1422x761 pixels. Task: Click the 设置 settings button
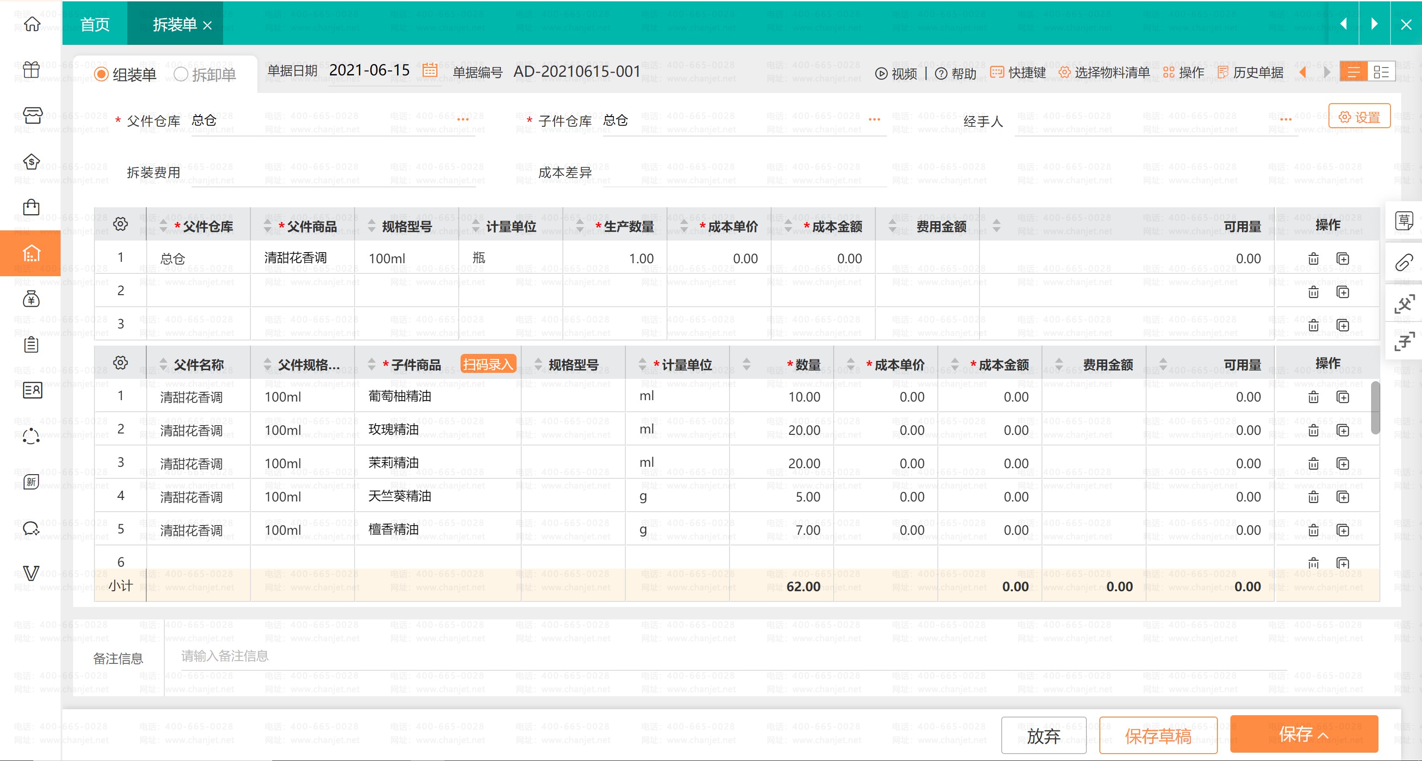(1359, 117)
